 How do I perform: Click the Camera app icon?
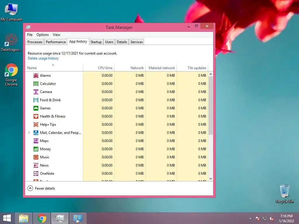pos(36,92)
